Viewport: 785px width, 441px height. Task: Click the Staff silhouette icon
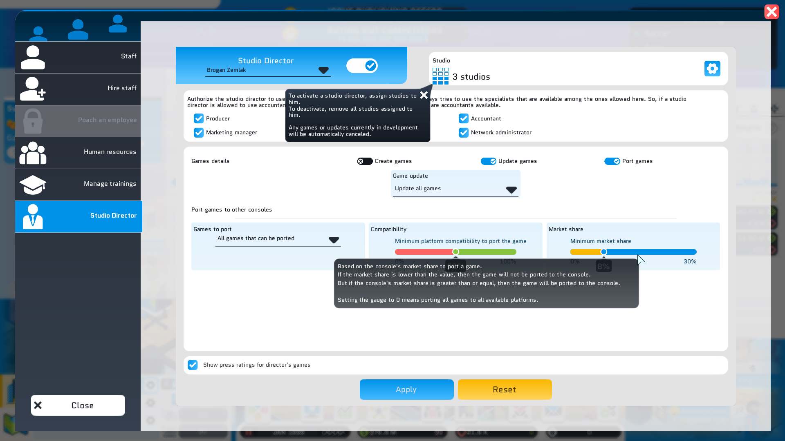33,57
